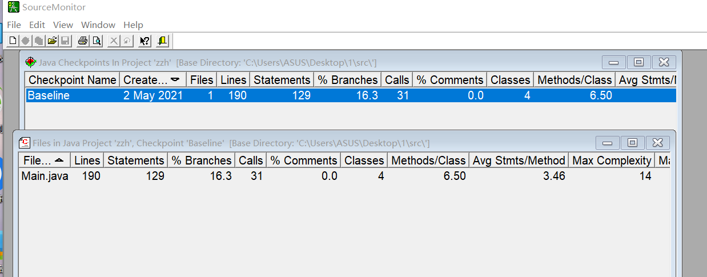
Task: Click the Baseline row's Statements value 129
Action: (301, 95)
